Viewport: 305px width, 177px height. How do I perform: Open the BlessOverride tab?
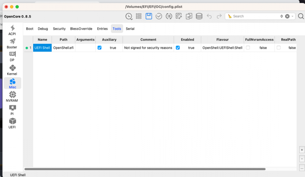click(81, 29)
